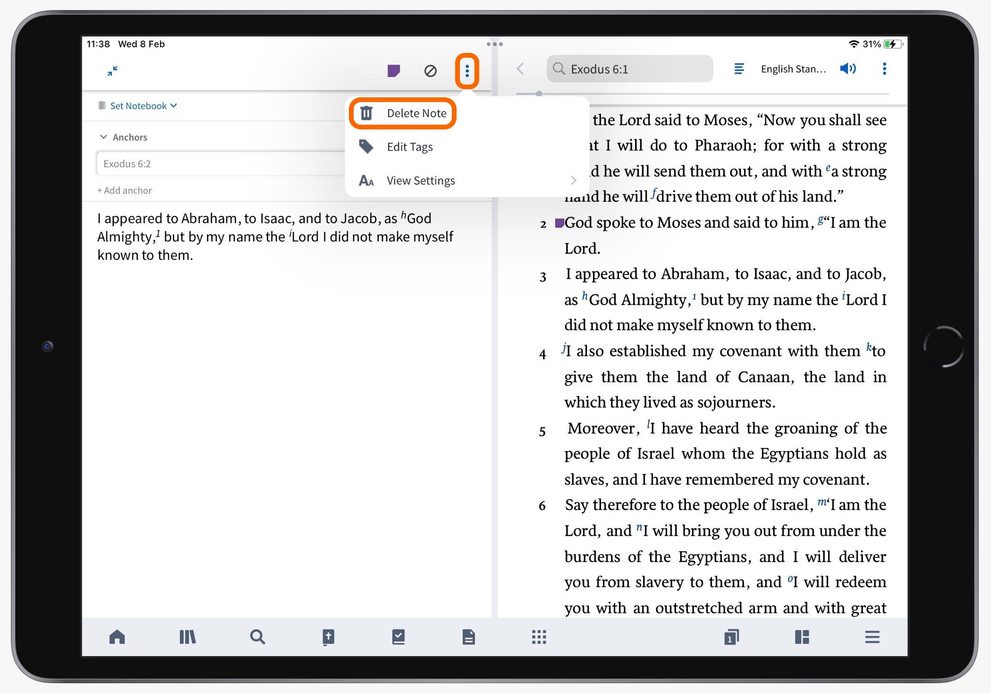Open the documents page icon

tap(468, 637)
